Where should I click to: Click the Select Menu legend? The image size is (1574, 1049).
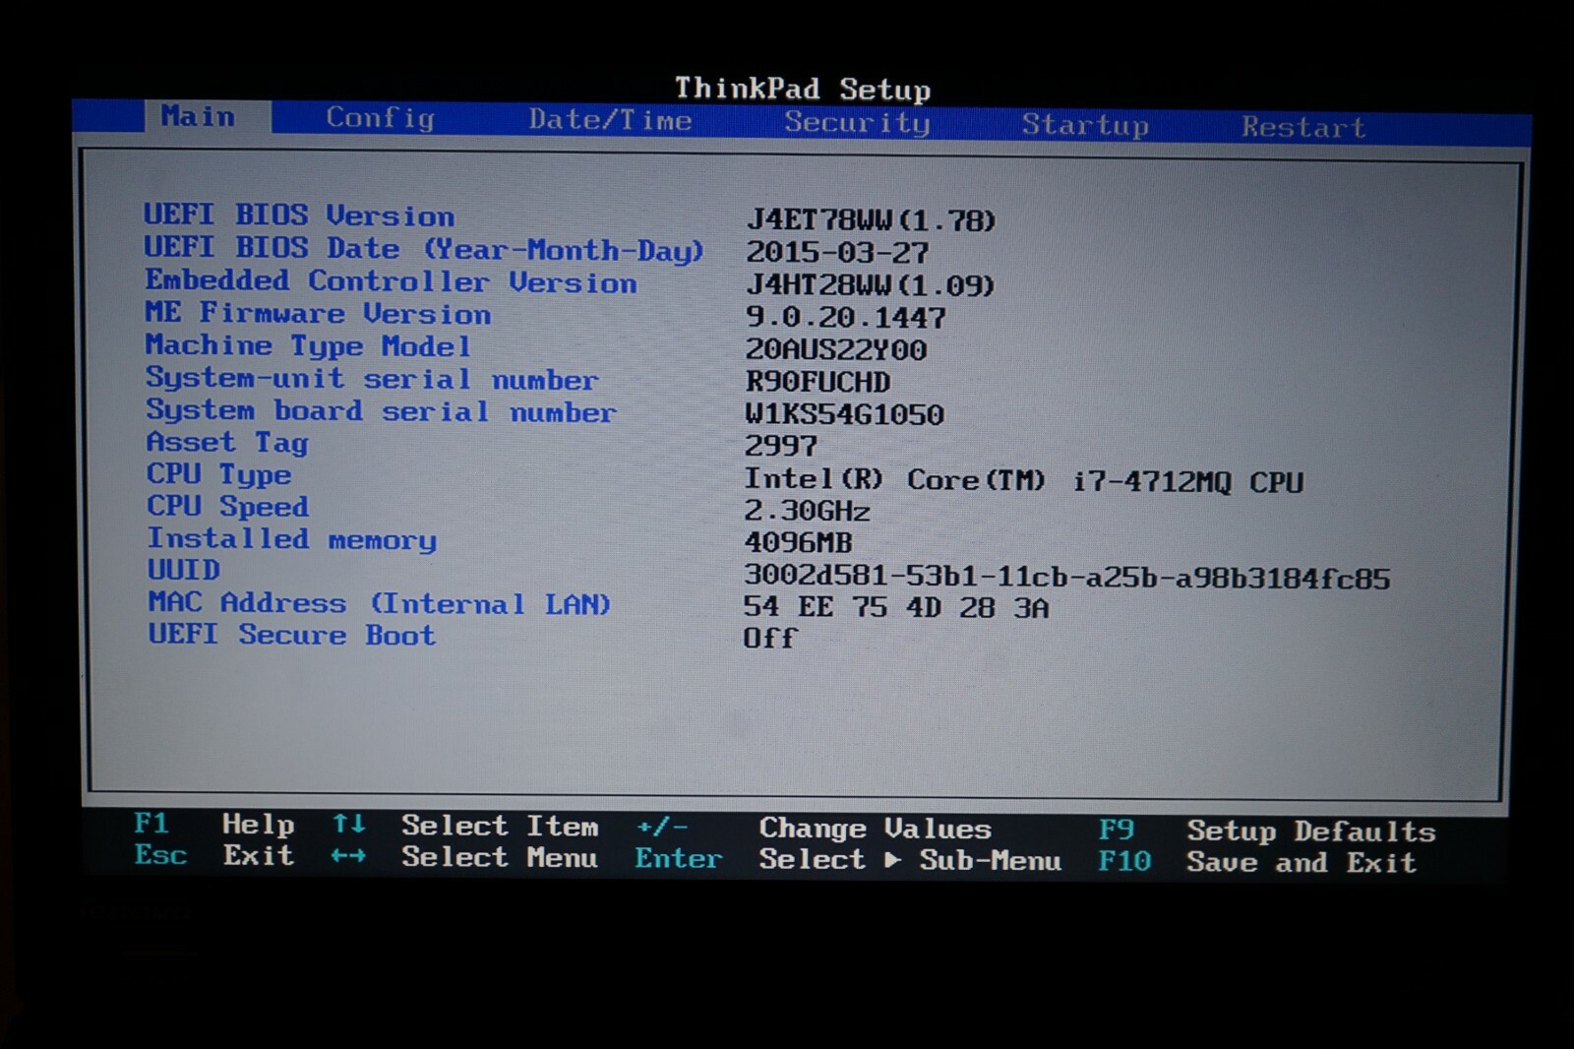tap(499, 857)
